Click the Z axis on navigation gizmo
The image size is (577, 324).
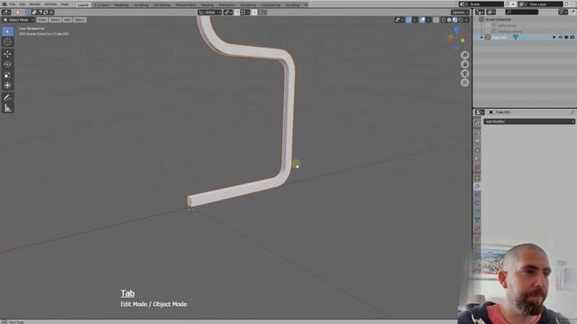click(x=457, y=30)
